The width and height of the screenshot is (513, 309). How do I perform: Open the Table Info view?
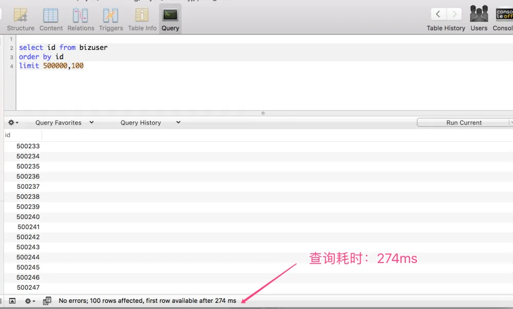142,20
